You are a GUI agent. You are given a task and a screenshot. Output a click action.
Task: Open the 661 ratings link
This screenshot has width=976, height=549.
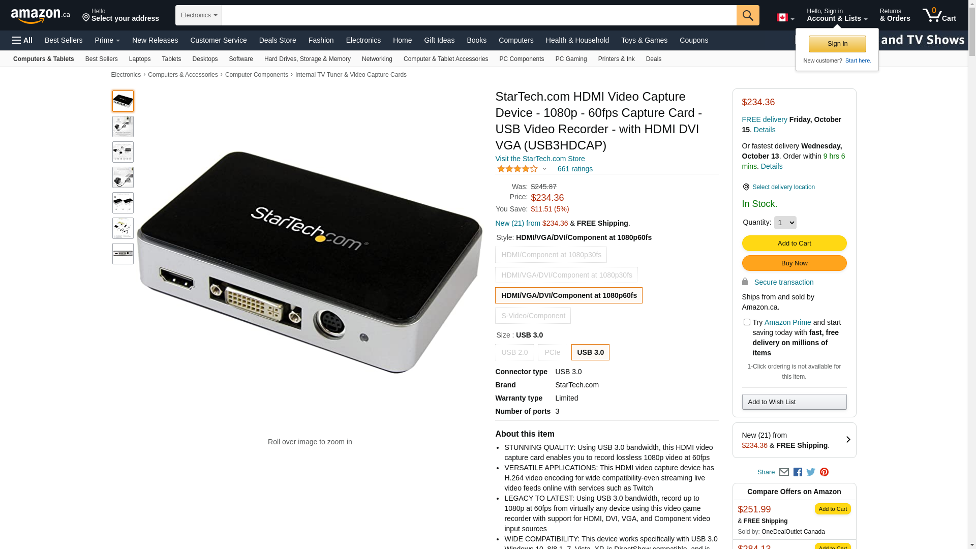point(575,169)
